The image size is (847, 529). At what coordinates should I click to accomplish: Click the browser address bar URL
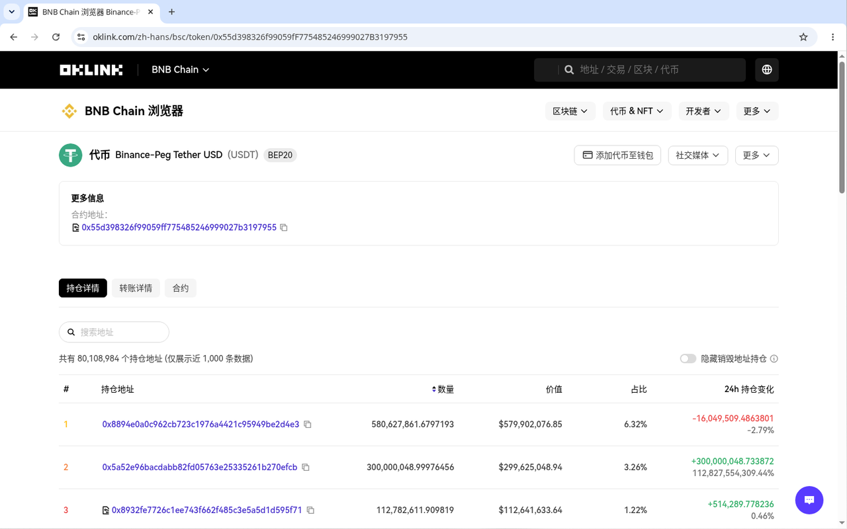[x=250, y=37]
